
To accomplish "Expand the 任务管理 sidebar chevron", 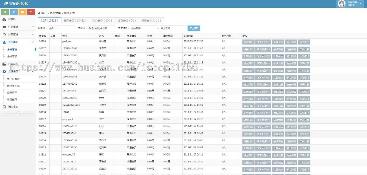I will coord(33,27).
